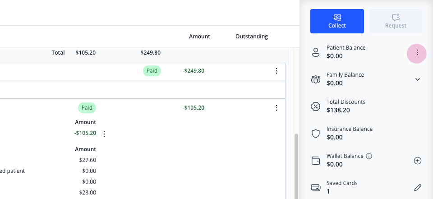This screenshot has width=433, height=199.
Task: Click the Wallet Balance wallet icon
Action: (316, 161)
